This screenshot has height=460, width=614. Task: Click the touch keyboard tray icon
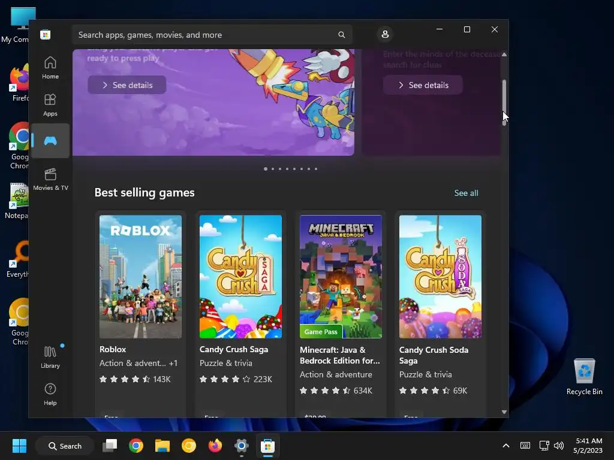(525, 446)
